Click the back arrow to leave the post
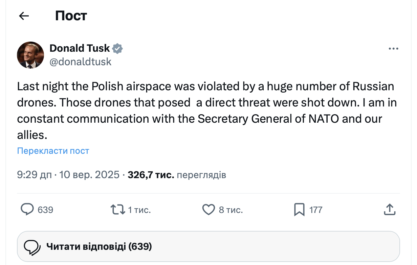 click(24, 16)
